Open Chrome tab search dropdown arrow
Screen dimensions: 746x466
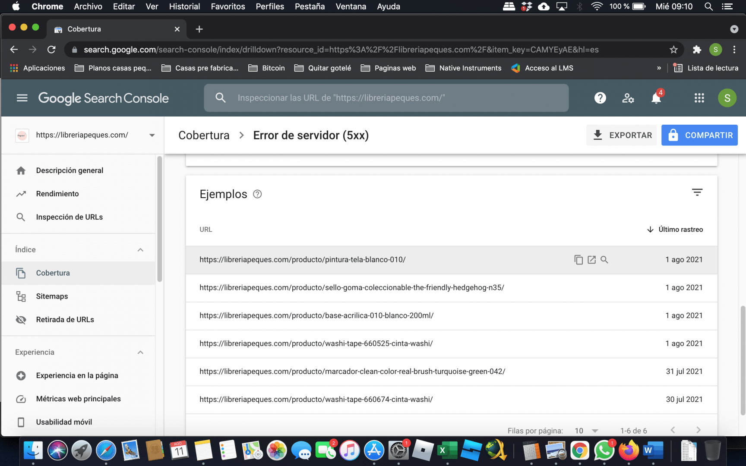pyautogui.click(x=734, y=29)
